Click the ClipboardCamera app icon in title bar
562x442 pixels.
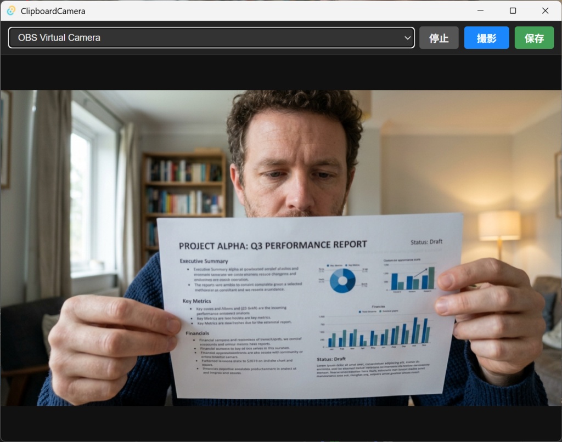11,11
